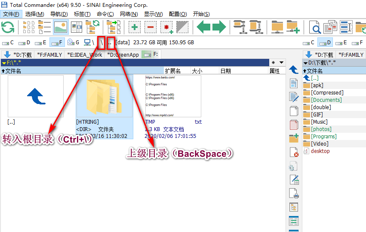Open multi-rename tool icon
The image size is (366, 232).
click(x=330, y=27)
